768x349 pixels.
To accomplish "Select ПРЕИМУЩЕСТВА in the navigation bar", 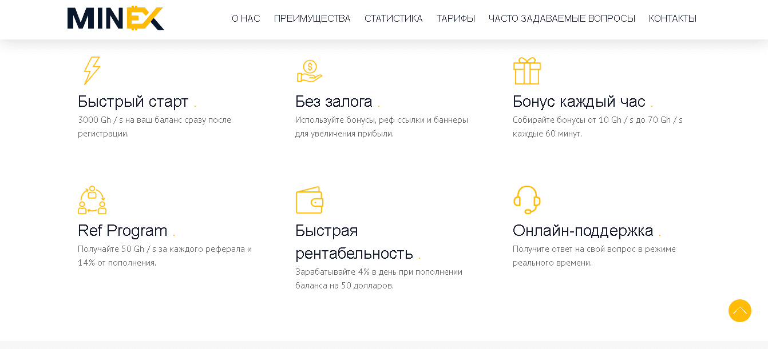I will click(x=312, y=18).
